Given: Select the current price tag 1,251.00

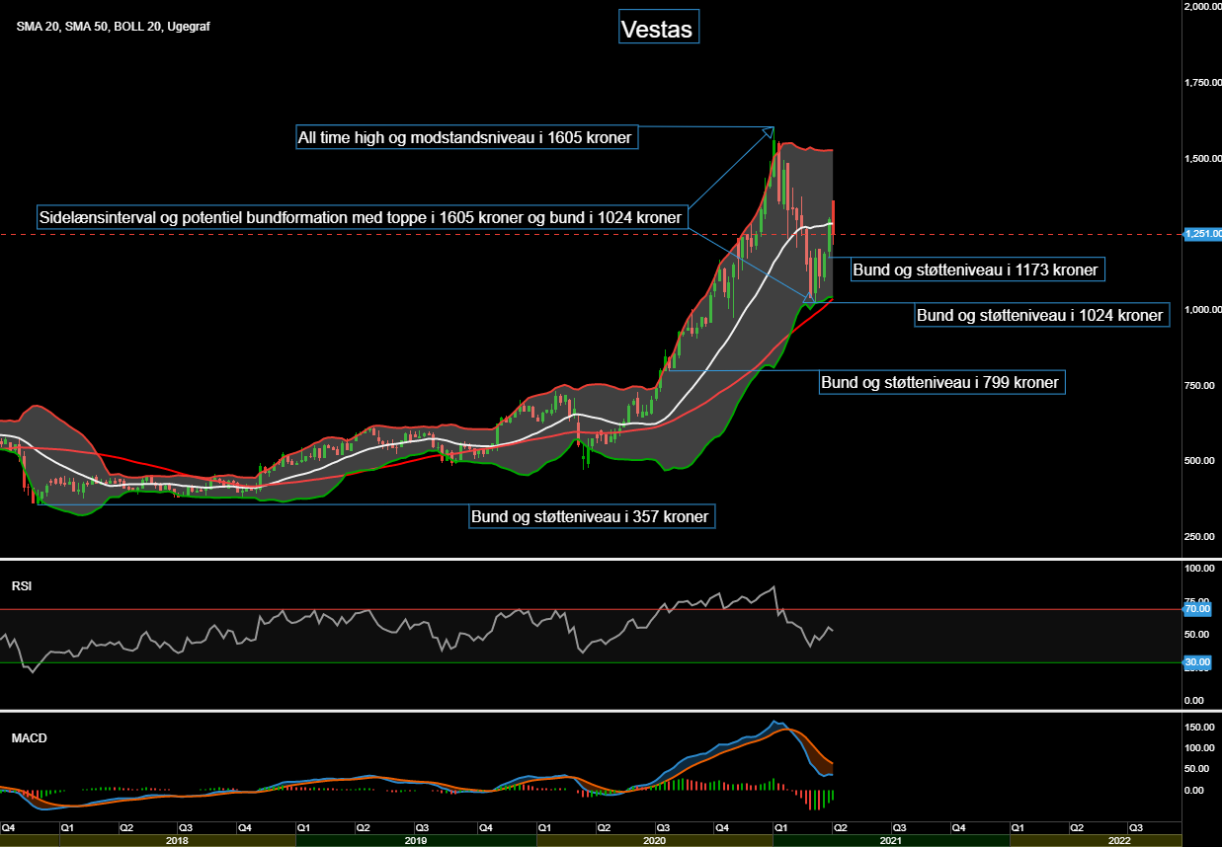Looking at the screenshot, I should pos(1202,234).
